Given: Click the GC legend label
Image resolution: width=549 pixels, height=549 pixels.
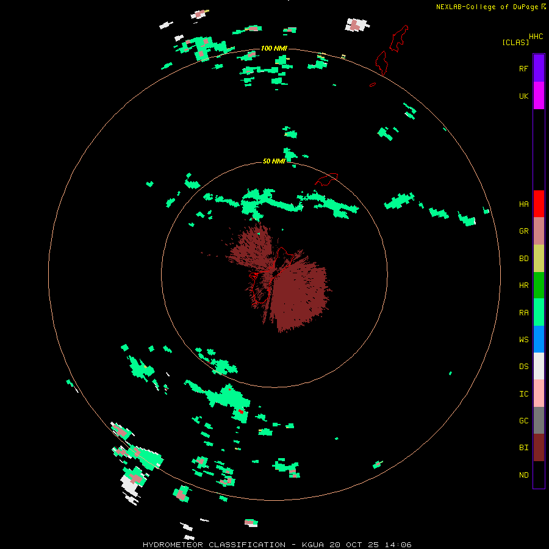Looking at the screenshot, I should [523, 421].
